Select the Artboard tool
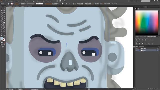Viewport: 160px width, 90px height. point(2,33)
